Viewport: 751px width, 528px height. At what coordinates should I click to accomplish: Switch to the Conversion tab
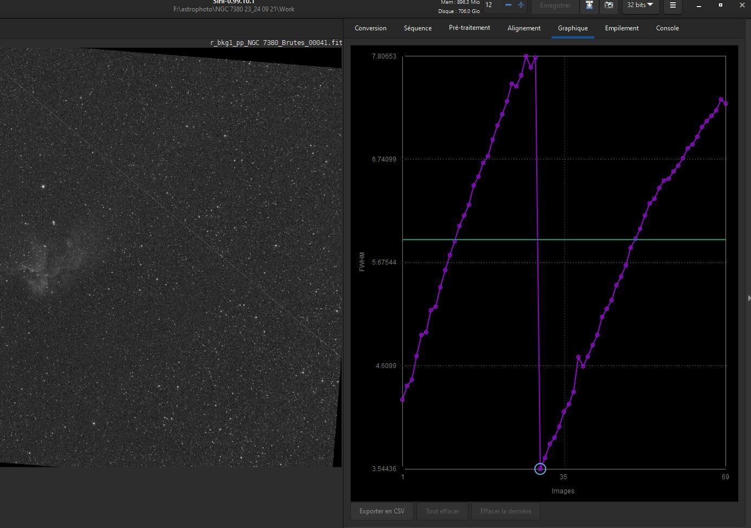[x=370, y=28]
